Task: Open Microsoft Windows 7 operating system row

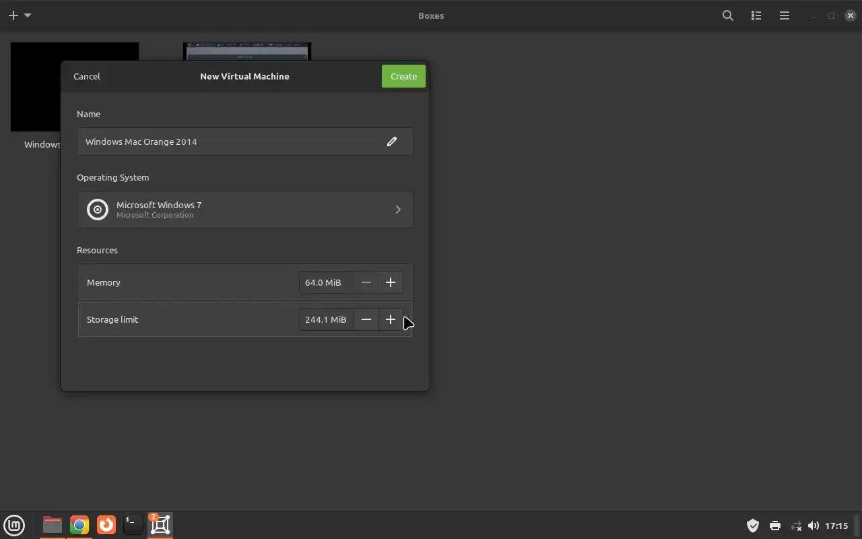Action: tap(244, 210)
